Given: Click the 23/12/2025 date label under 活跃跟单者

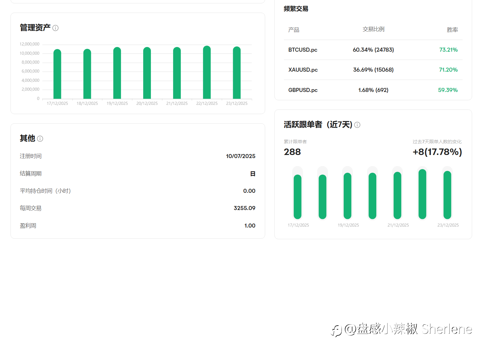Looking at the screenshot, I should point(448,225).
